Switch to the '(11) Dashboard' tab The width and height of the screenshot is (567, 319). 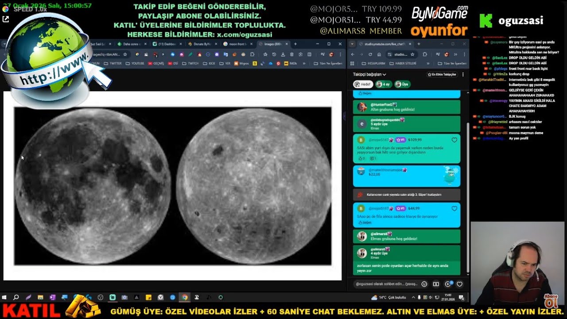(167, 44)
